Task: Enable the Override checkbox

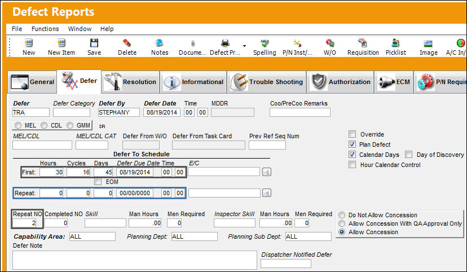Action: click(353, 134)
